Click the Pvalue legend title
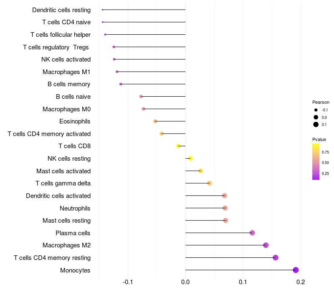The height and width of the screenshot is (293, 334). coord(319,139)
